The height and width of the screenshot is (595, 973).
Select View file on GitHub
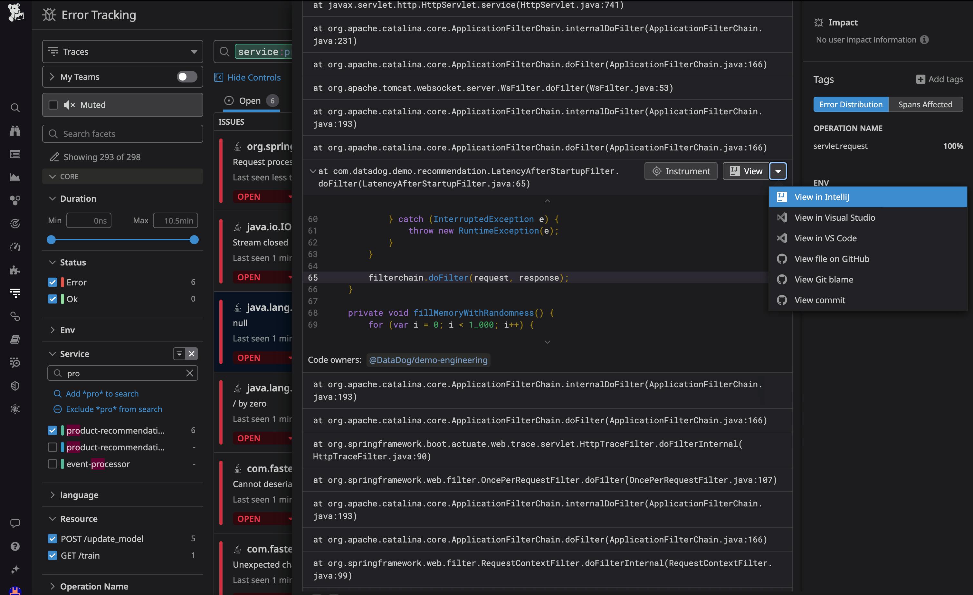tap(832, 259)
